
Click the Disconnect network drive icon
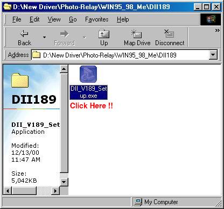click(169, 33)
